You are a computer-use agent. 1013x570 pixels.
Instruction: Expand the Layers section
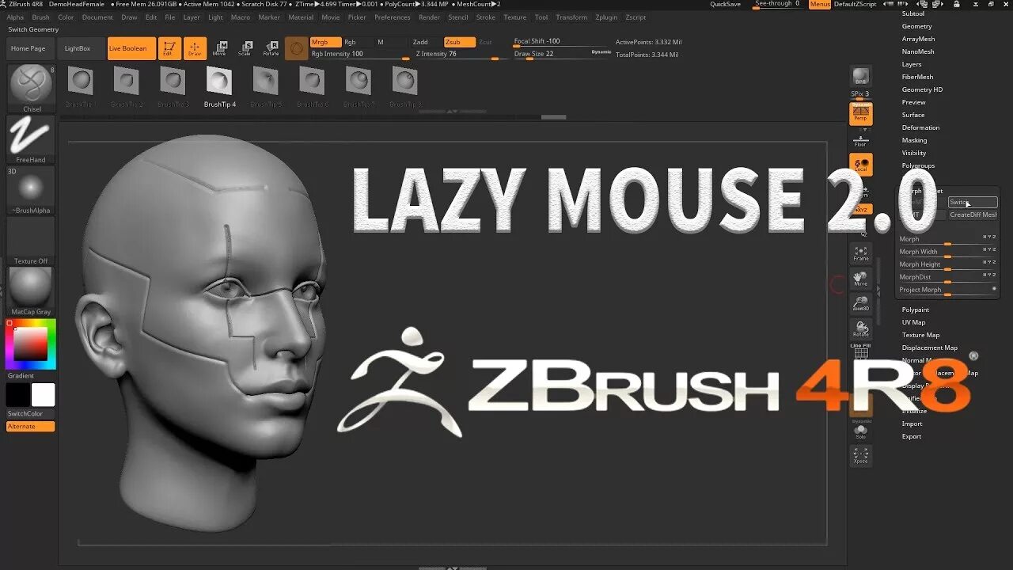[x=912, y=64]
